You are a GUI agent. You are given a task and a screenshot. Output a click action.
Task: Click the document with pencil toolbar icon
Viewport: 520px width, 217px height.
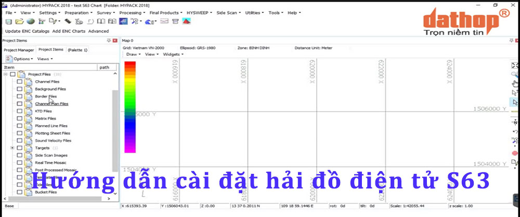[53, 21]
